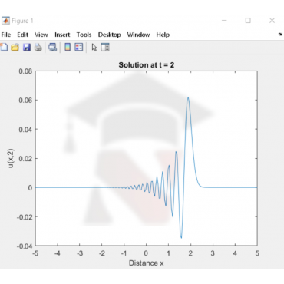Open the File menu
The height and width of the screenshot is (284, 284).
pyautogui.click(x=6, y=35)
